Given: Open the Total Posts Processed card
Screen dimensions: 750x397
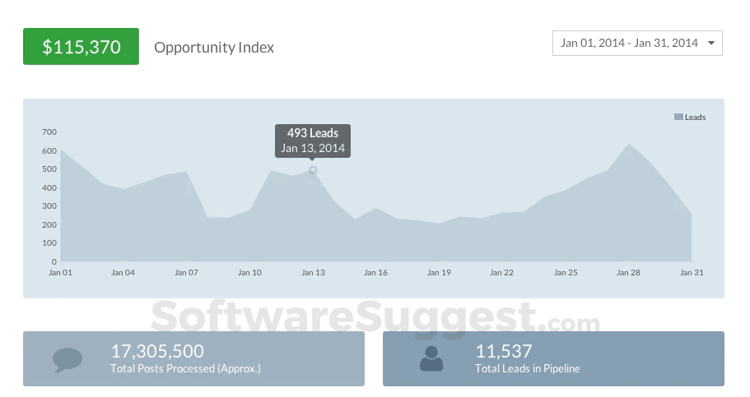Looking at the screenshot, I should click(x=193, y=358).
